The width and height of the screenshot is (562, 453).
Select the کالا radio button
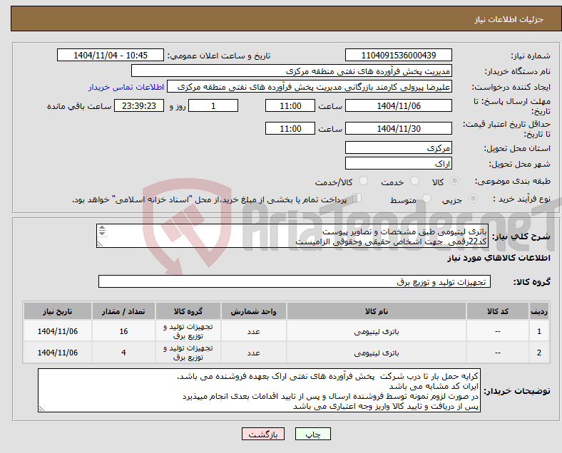(x=454, y=181)
